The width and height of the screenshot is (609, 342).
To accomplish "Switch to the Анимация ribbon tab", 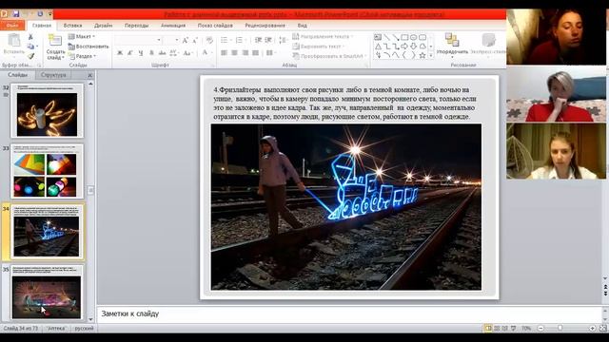I will tap(173, 26).
